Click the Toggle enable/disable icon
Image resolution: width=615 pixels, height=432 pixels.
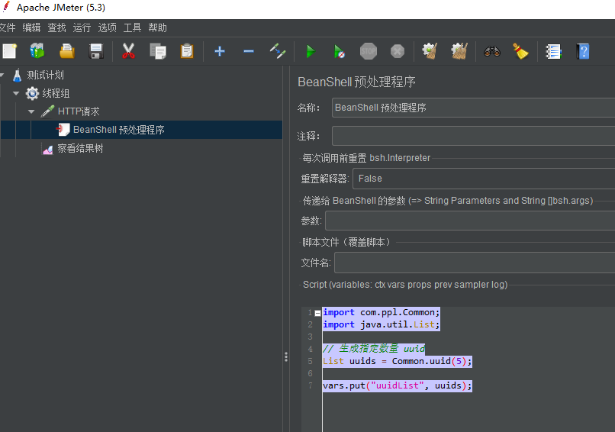[x=278, y=51]
